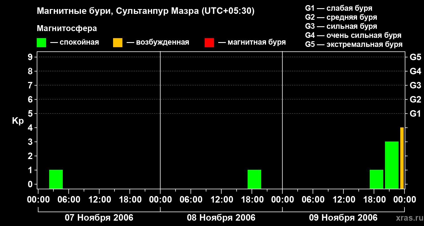Click the '— возбужденная' legend label
The height and width of the screenshot is (226, 424).
(158, 42)
